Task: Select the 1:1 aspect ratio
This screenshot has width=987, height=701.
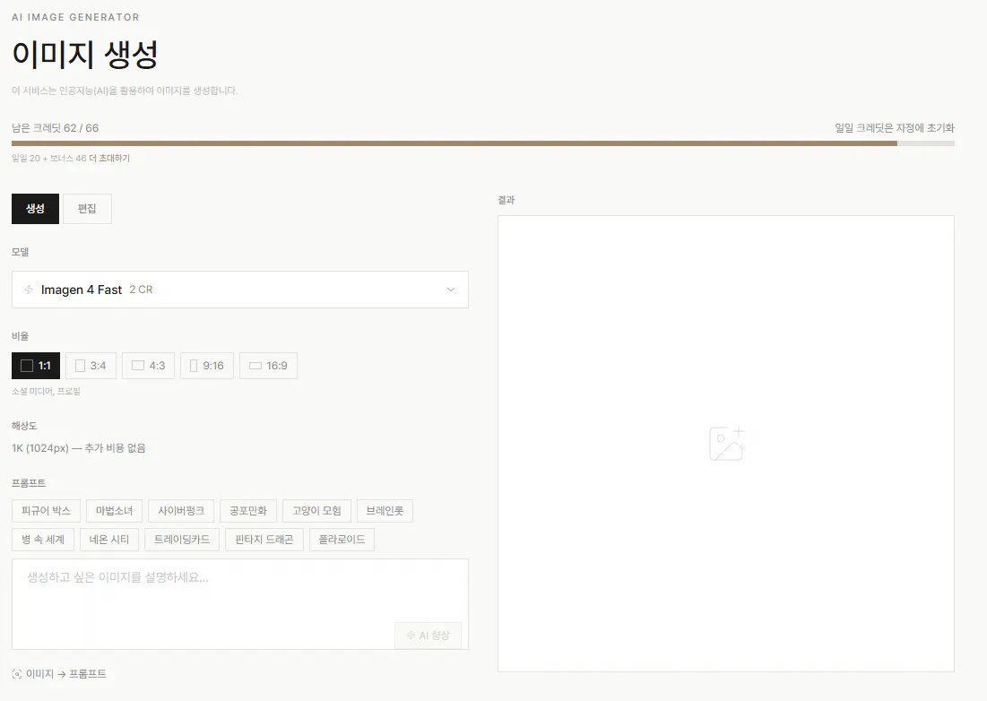Action: [36, 366]
